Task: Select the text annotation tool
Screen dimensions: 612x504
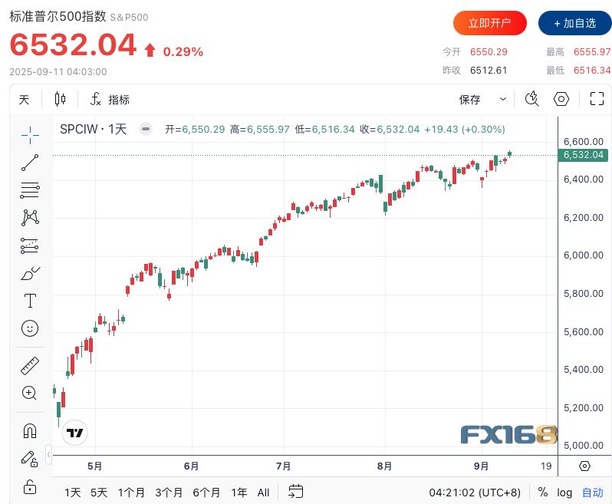Action: pyautogui.click(x=30, y=301)
